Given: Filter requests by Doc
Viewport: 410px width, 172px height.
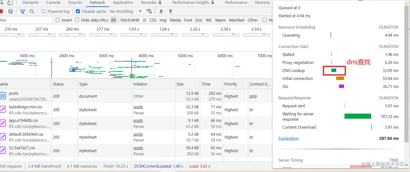Looking at the screenshot, I should 199,20.
